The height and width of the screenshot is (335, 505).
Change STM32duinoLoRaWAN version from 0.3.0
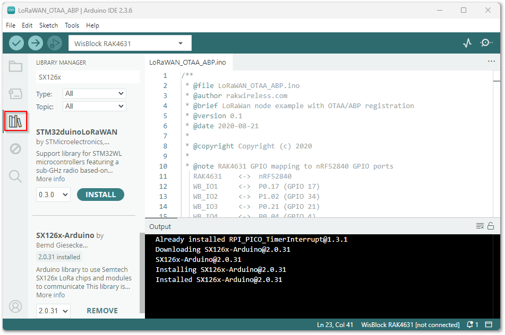pyautogui.click(x=53, y=195)
